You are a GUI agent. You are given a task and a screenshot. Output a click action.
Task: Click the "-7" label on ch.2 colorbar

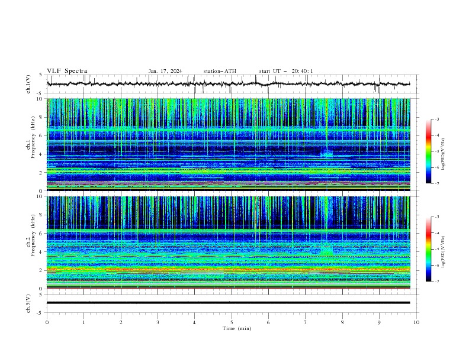(x=436, y=281)
